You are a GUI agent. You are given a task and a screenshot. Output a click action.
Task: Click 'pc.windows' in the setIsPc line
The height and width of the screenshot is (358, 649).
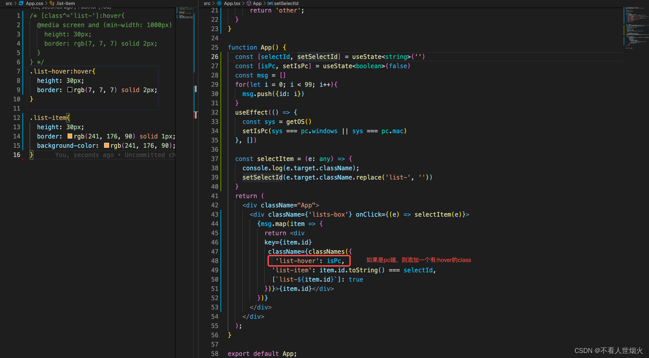click(x=319, y=131)
